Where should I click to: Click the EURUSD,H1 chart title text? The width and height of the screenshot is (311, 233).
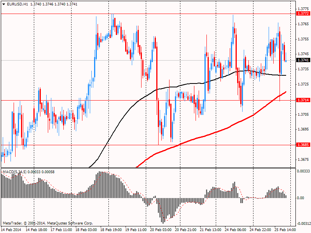pyautogui.click(x=17, y=4)
